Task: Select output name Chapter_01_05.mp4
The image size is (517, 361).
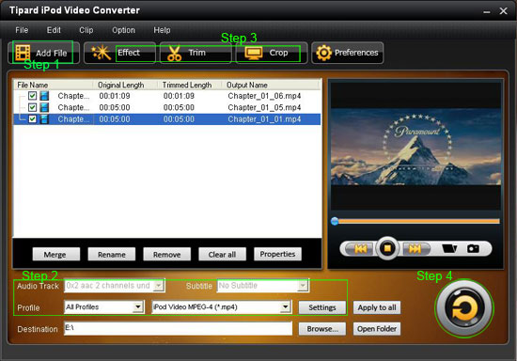Action: [264, 107]
